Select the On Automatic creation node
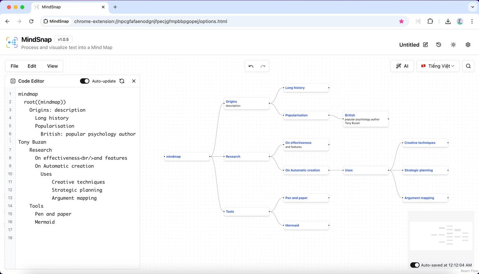 306,170
